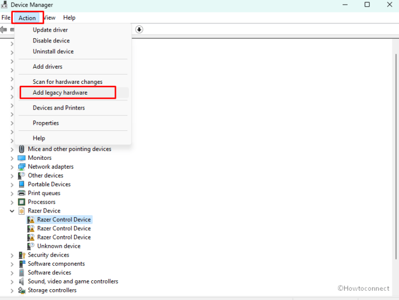
Task: Click the Security devices key icon
Action: point(22,255)
